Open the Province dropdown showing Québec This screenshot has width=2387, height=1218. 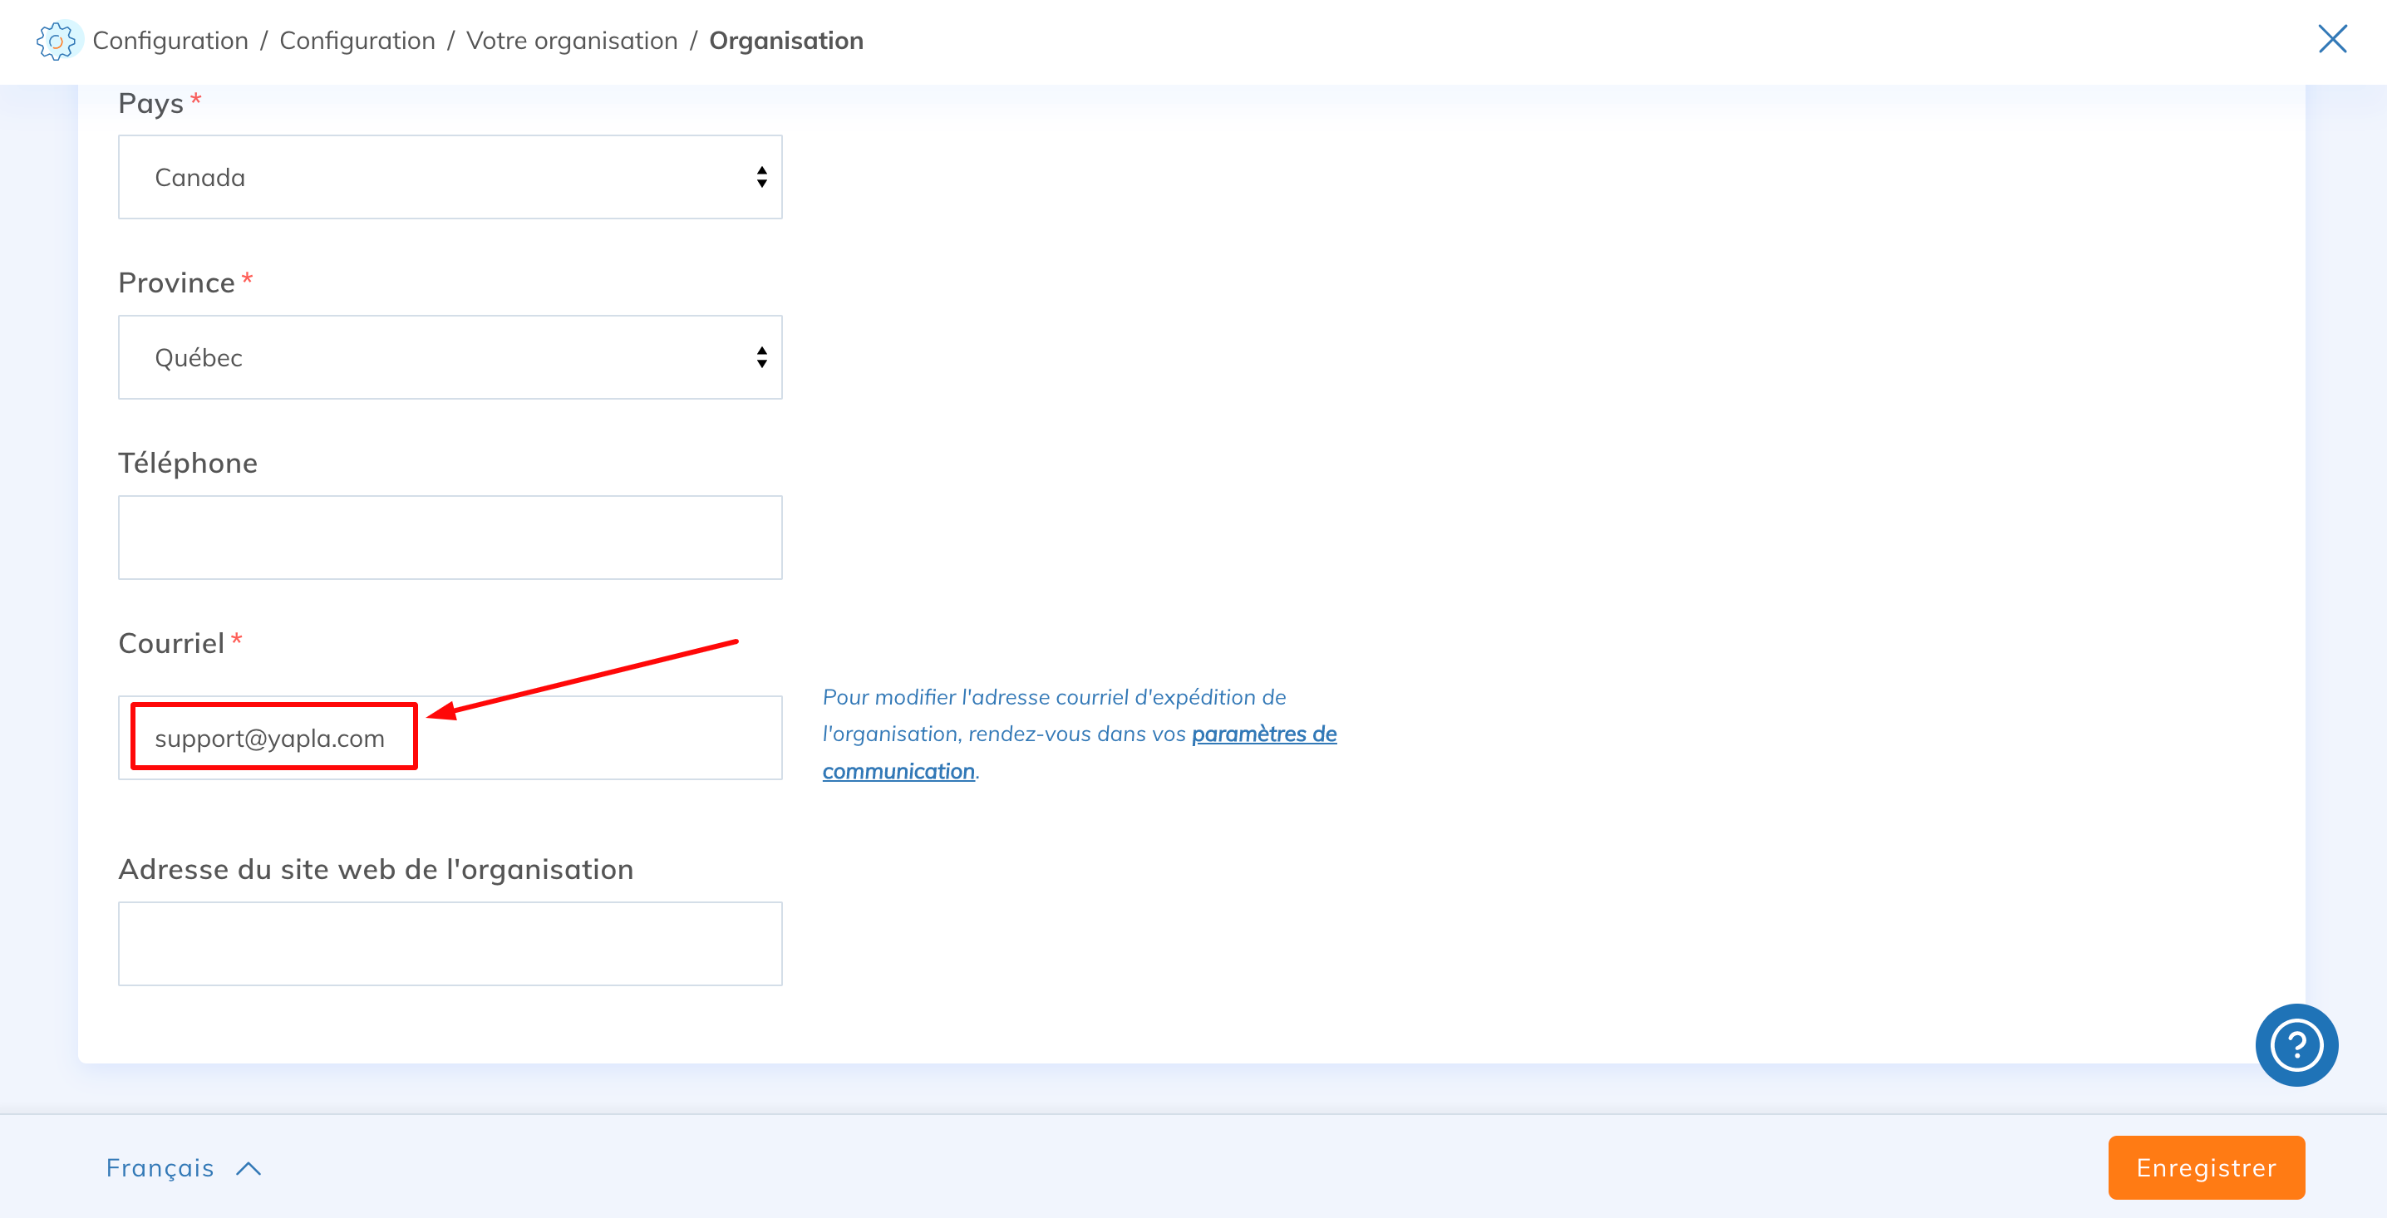pyautogui.click(x=449, y=357)
